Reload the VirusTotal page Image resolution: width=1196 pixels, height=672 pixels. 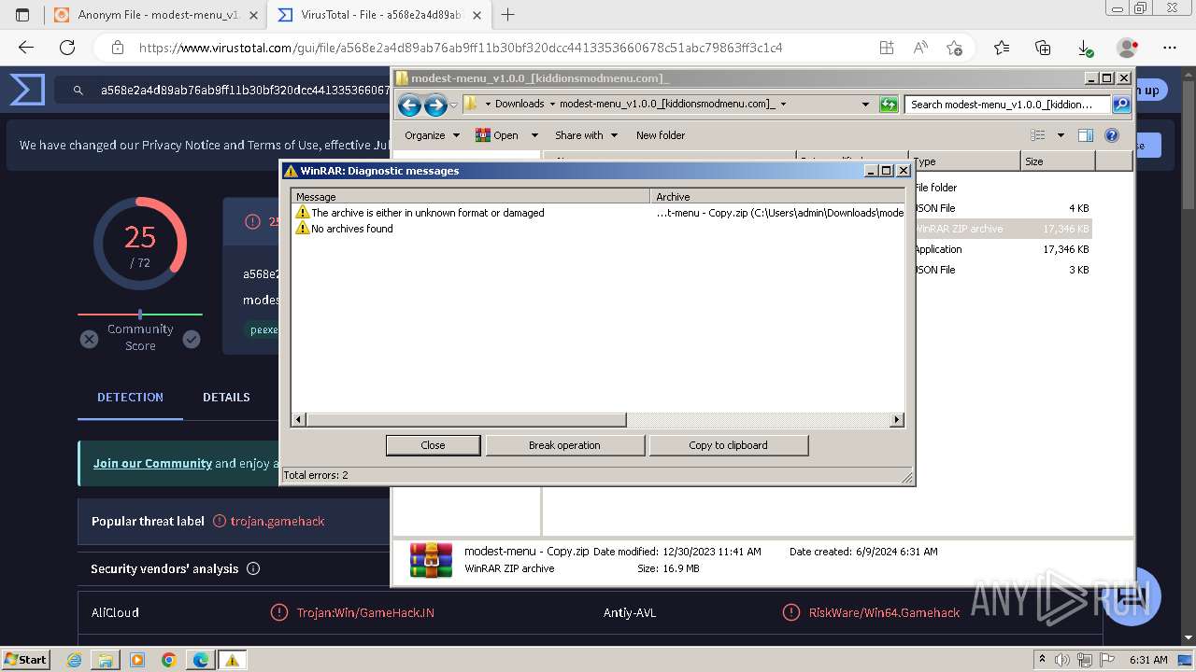click(67, 48)
